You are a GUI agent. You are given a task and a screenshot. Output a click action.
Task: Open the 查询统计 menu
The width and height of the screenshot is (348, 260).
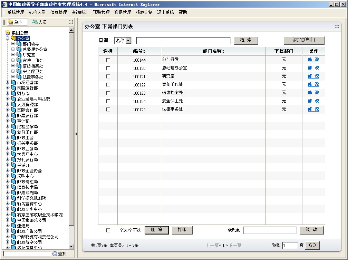pos(80,12)
